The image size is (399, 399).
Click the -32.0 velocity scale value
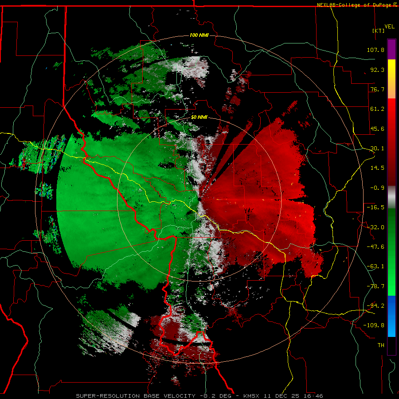(x=376, y=227)
